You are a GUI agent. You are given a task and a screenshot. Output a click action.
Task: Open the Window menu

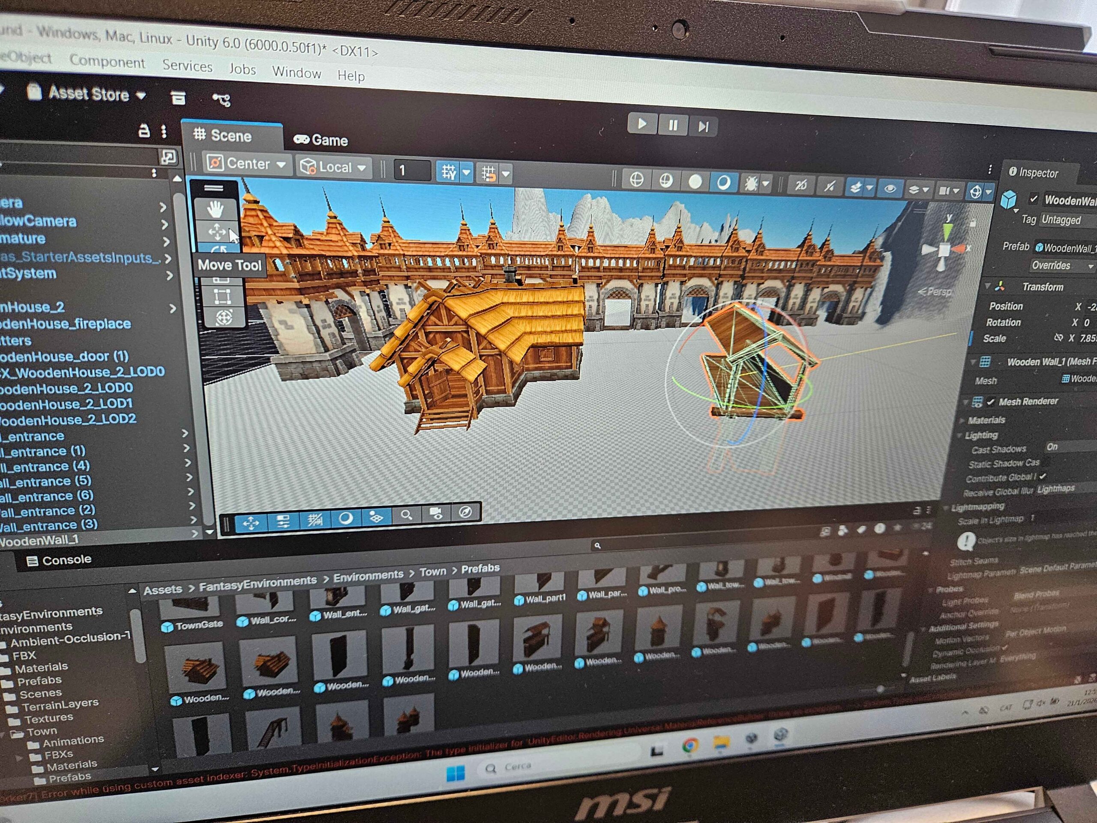click(x=297, y=73)
